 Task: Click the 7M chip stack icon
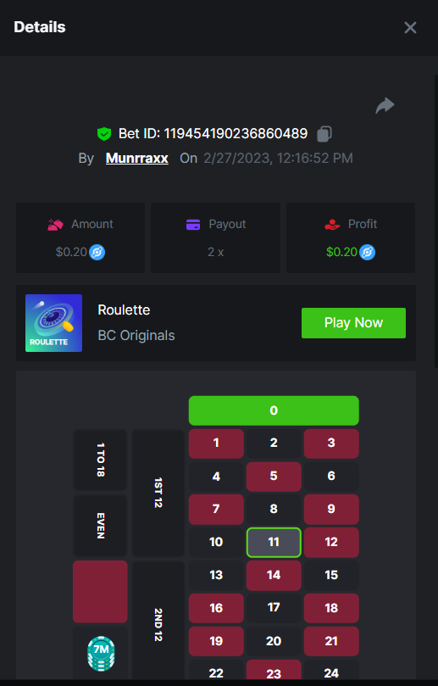tap(101, 654)
